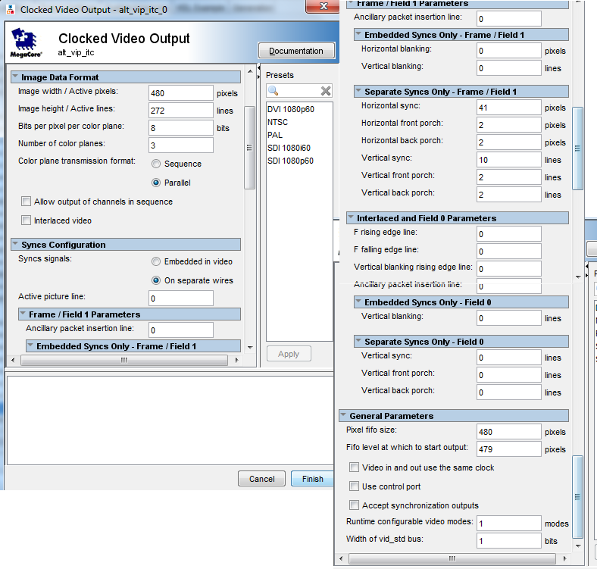
Task: Tick the Use control port checkbox
Action: 355,486
